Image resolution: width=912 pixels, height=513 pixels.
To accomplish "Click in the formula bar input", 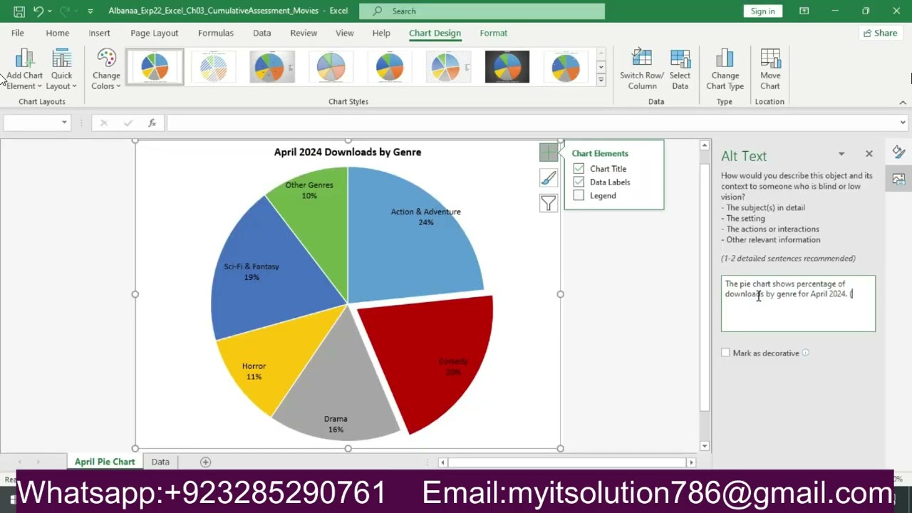I will click(x=532, y=123).
